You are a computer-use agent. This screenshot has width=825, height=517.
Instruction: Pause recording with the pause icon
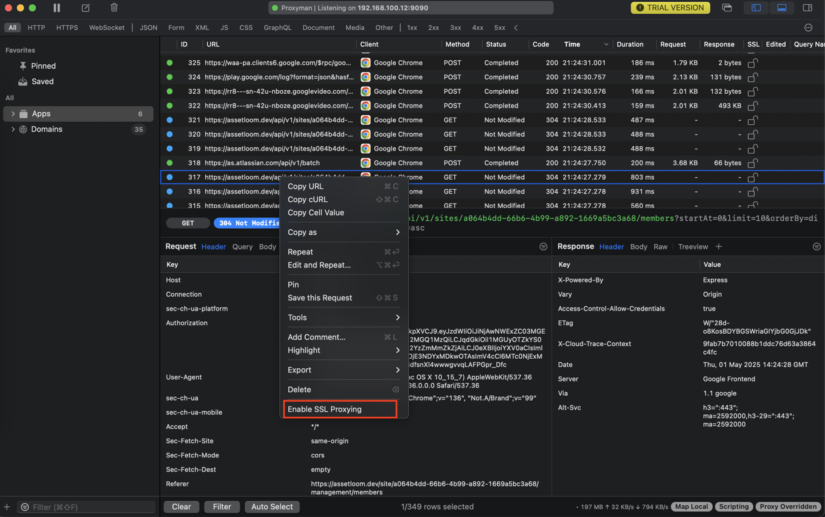57,8
